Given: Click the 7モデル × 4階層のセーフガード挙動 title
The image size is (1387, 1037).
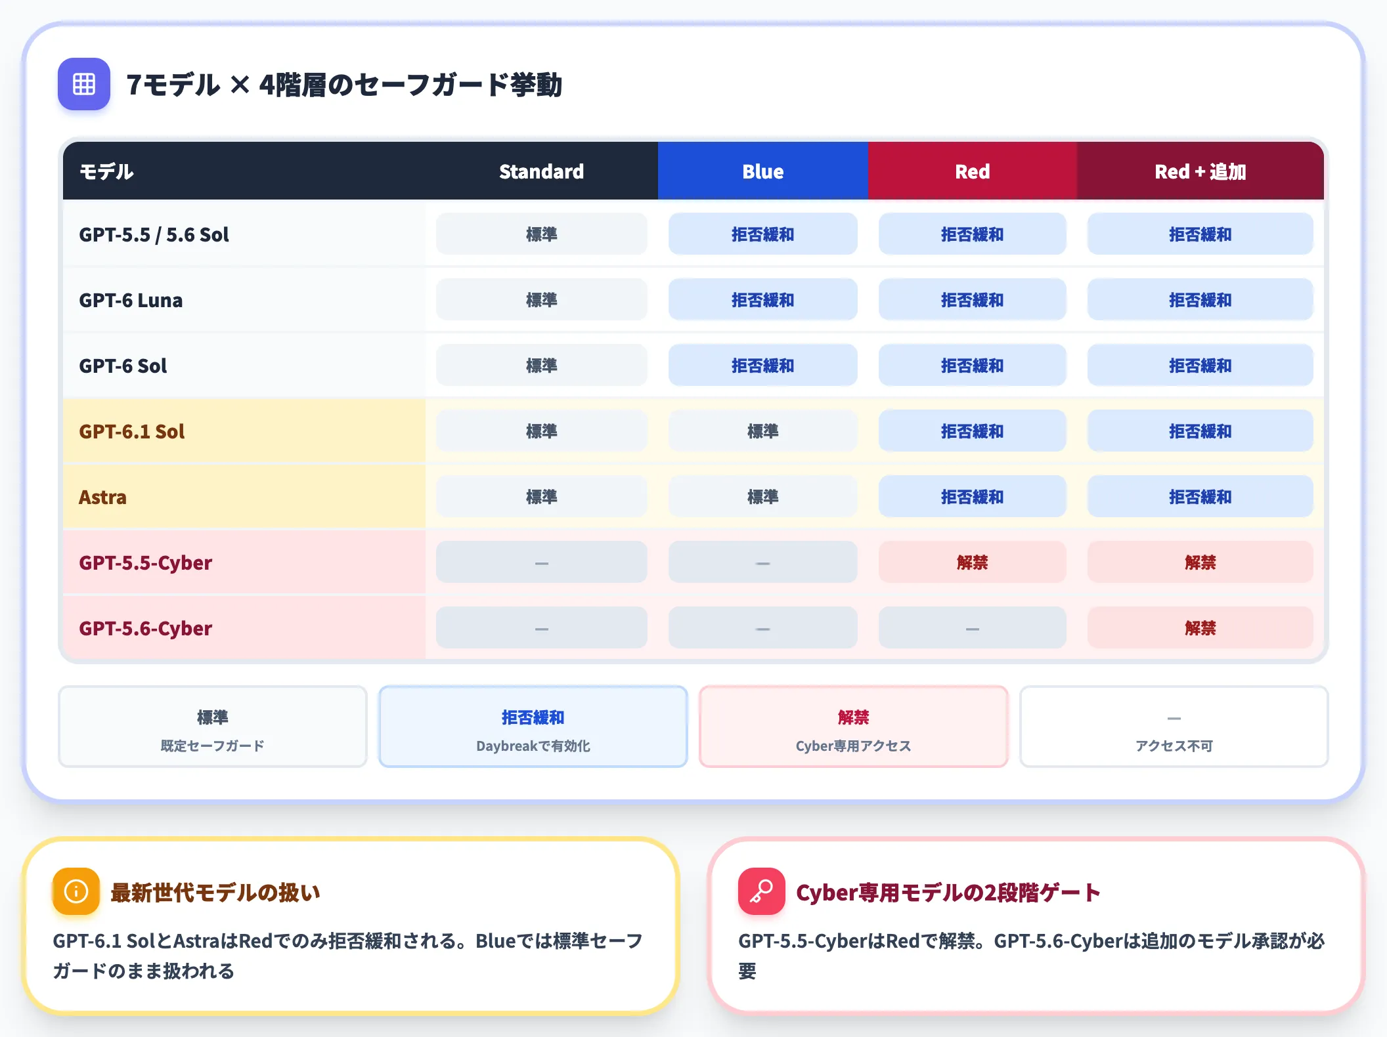Looking at the screenshot, I should click(x=344, y=85).
